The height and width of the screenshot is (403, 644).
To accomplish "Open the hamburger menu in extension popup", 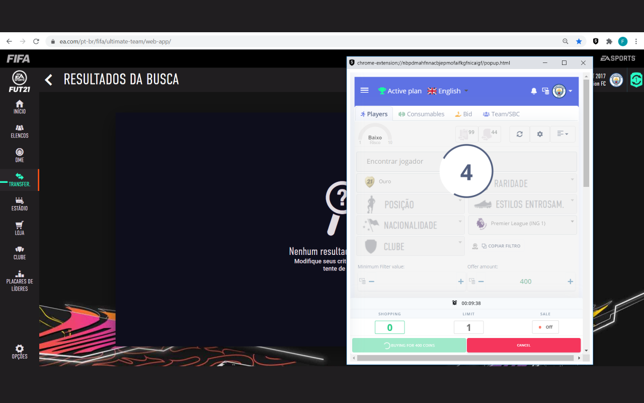I will (365, 90).
